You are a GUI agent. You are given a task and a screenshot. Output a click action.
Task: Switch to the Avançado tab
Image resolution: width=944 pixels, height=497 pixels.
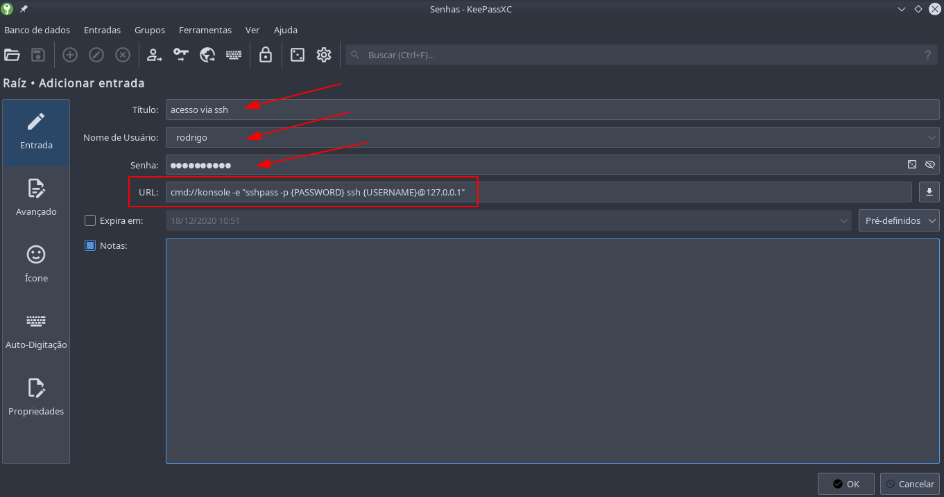click(x=36, y=198)
